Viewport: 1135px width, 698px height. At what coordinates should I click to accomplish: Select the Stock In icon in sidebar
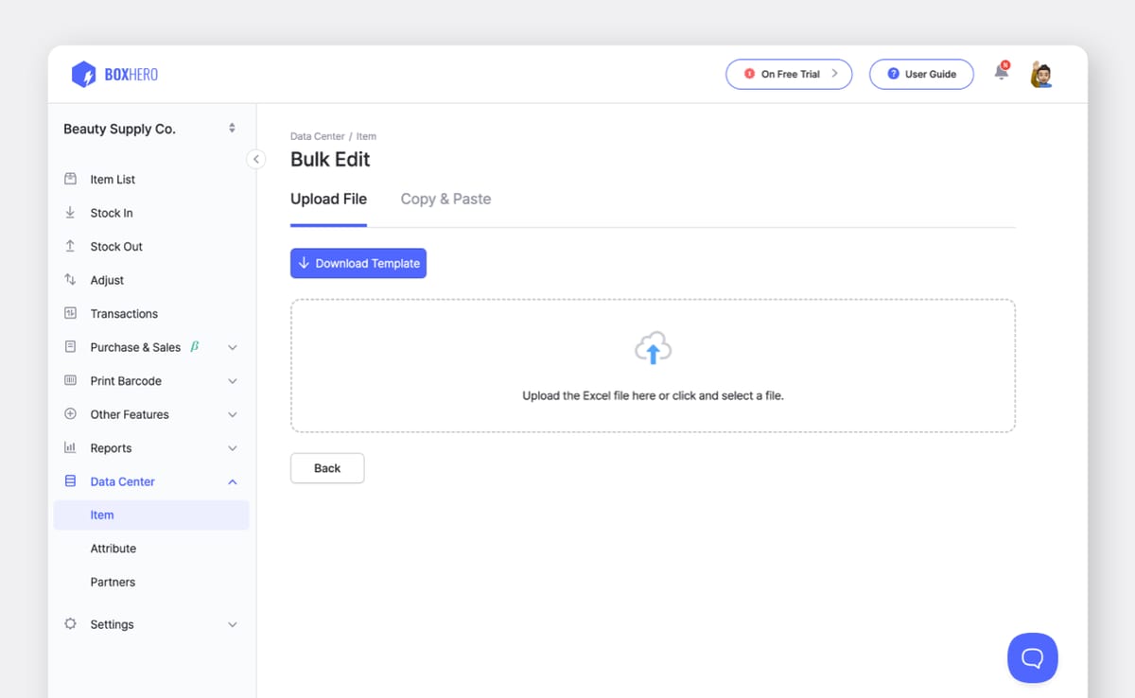point(70,212)
